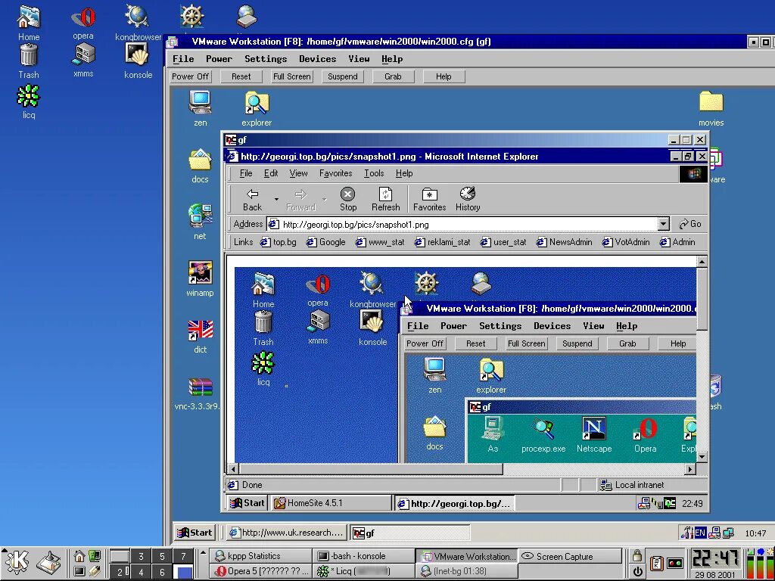Click home folder icon in KDE panel
This screenshot has width=775, height=581.
click(x=79, y=556)
